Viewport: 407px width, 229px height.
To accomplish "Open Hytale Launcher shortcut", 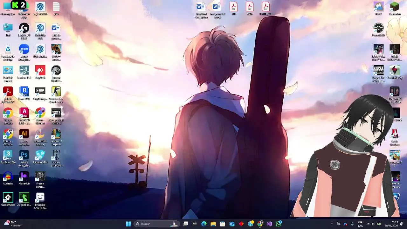I will pyautogui.click(x=56, y=159).
